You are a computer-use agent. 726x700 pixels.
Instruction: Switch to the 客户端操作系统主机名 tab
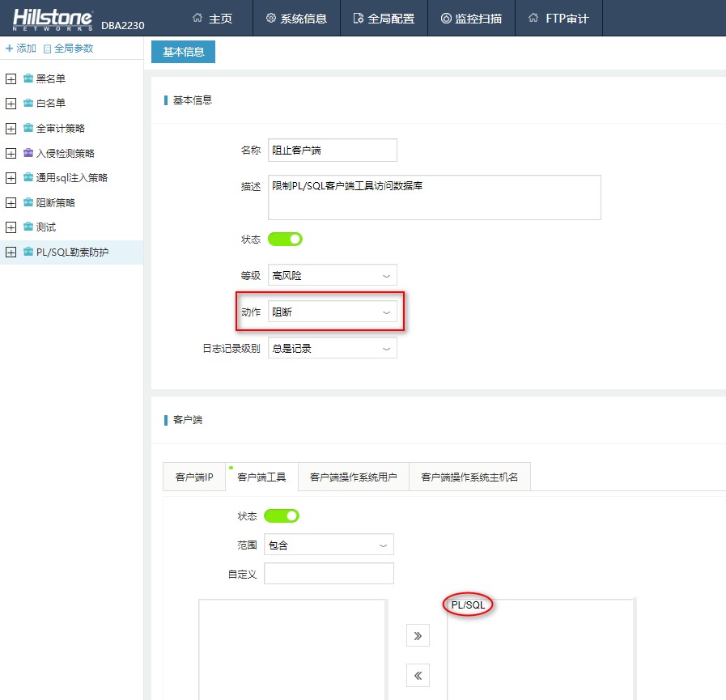click(469, 477)
